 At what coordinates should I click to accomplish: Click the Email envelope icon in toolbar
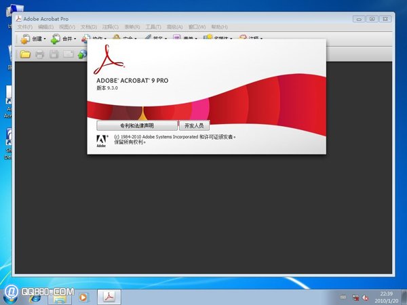point(69,54)
